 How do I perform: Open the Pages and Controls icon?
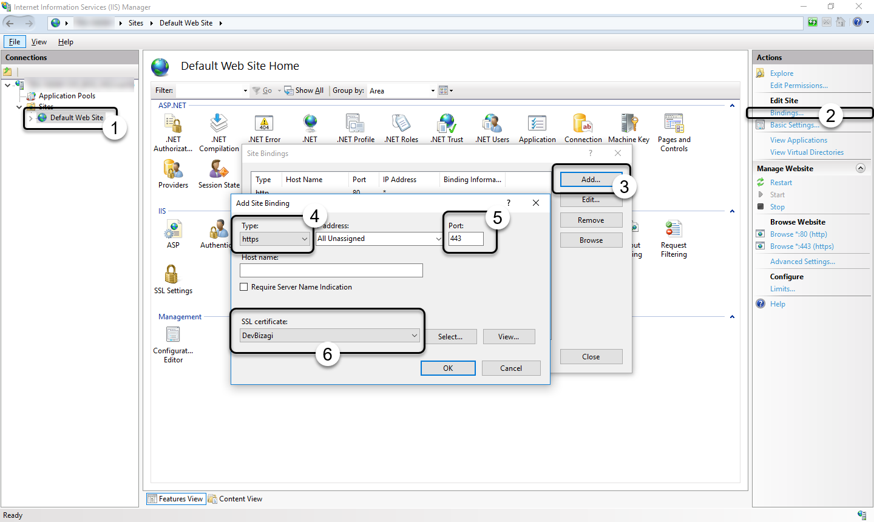point(674,124)
